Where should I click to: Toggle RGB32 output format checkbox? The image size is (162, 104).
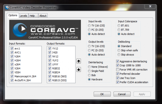[x=50, y=68]
